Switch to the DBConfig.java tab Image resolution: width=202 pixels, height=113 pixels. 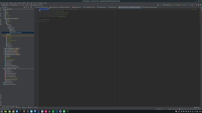click(113, 7)
